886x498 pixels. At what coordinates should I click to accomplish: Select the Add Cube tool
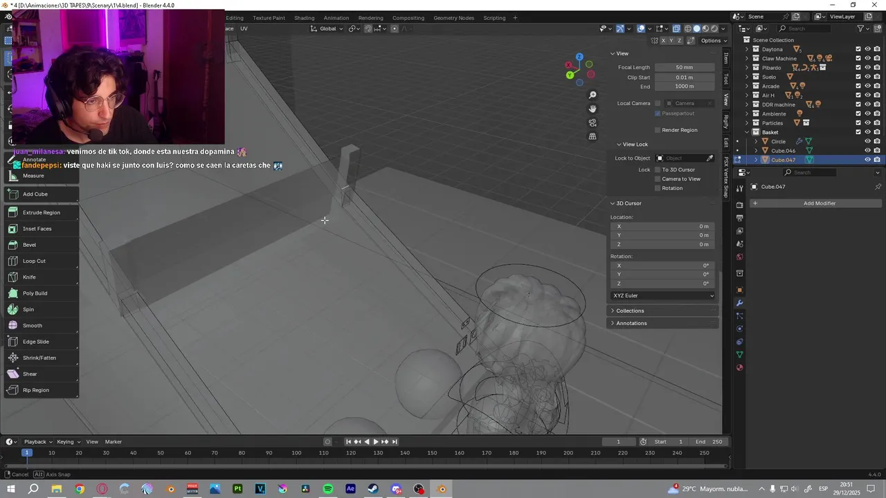pos(41,194)
